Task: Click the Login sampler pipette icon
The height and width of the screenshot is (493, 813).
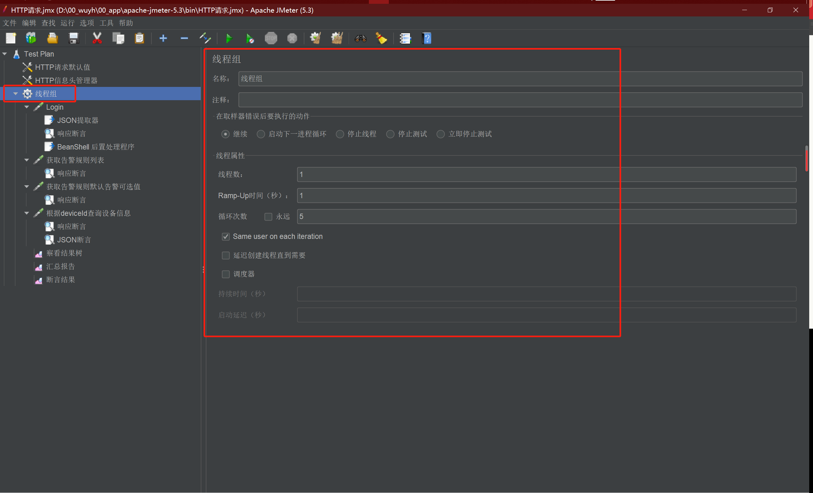Action: tap(39, 107)
